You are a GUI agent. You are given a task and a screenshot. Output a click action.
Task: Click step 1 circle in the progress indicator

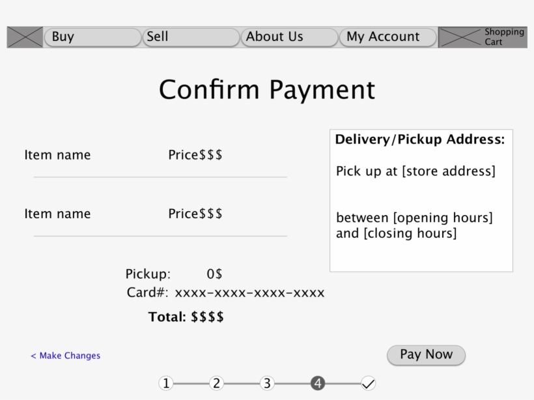166,384
